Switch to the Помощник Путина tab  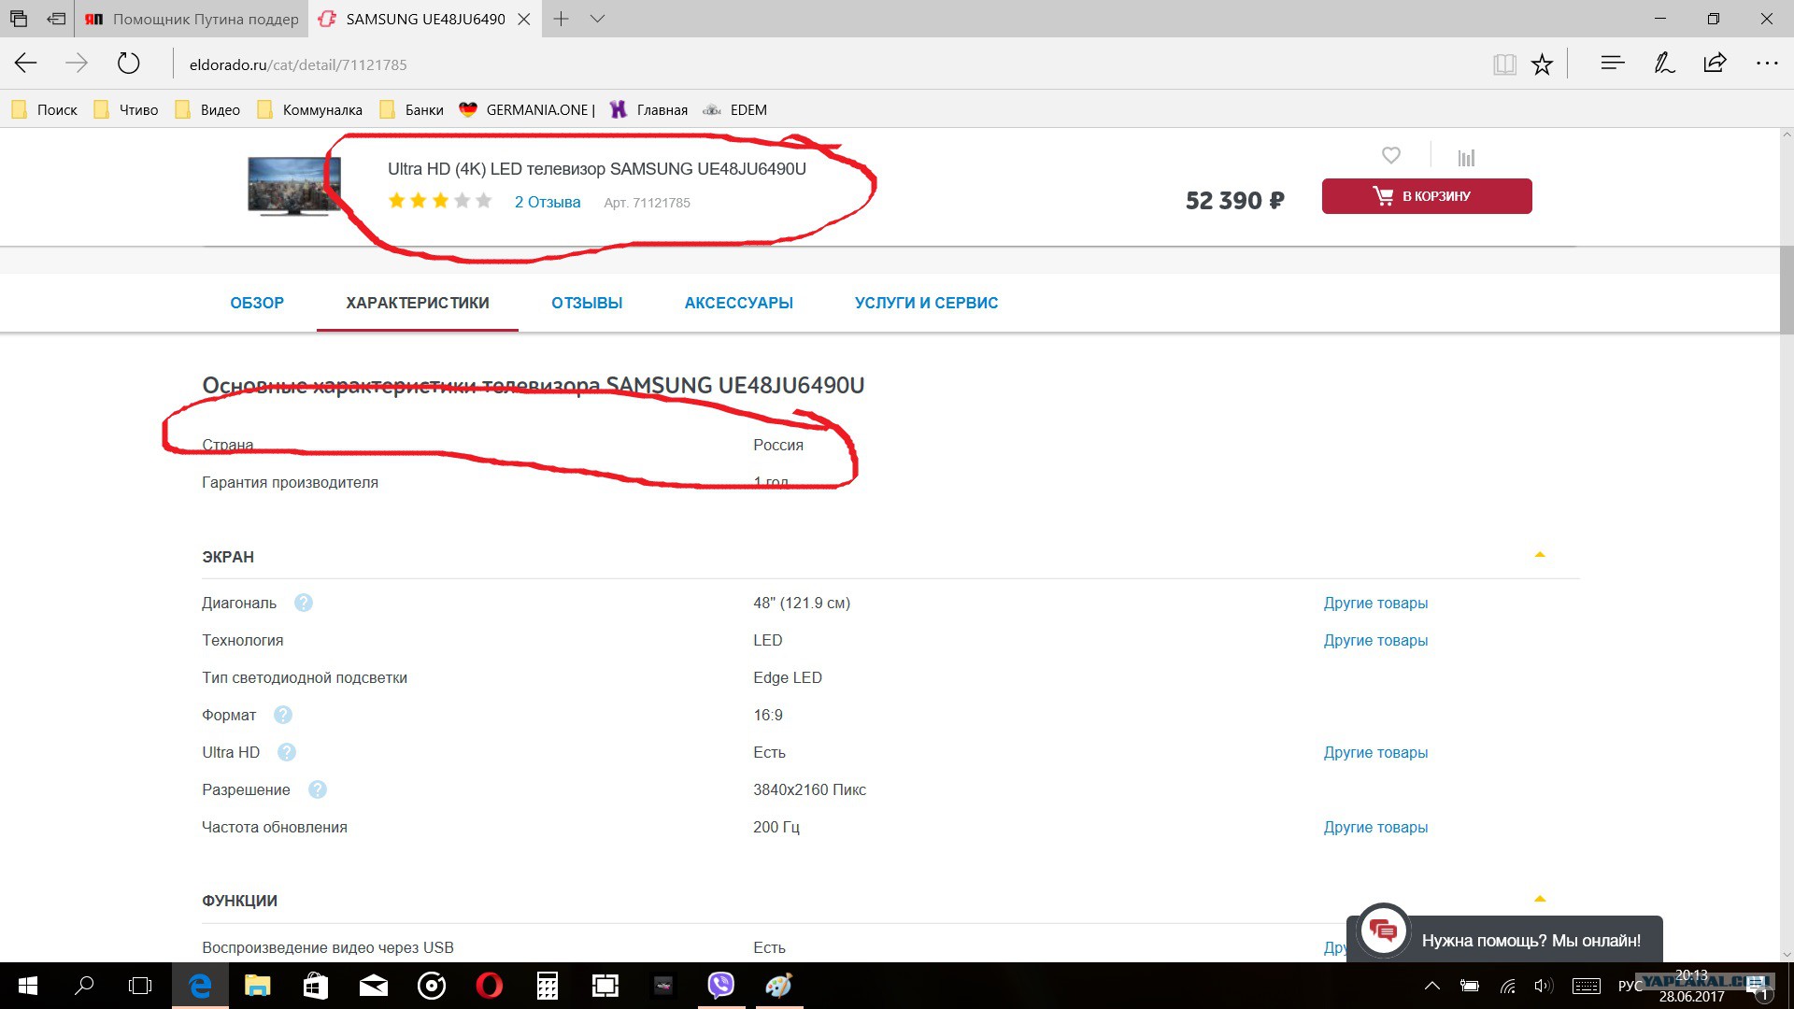[192, 19]
